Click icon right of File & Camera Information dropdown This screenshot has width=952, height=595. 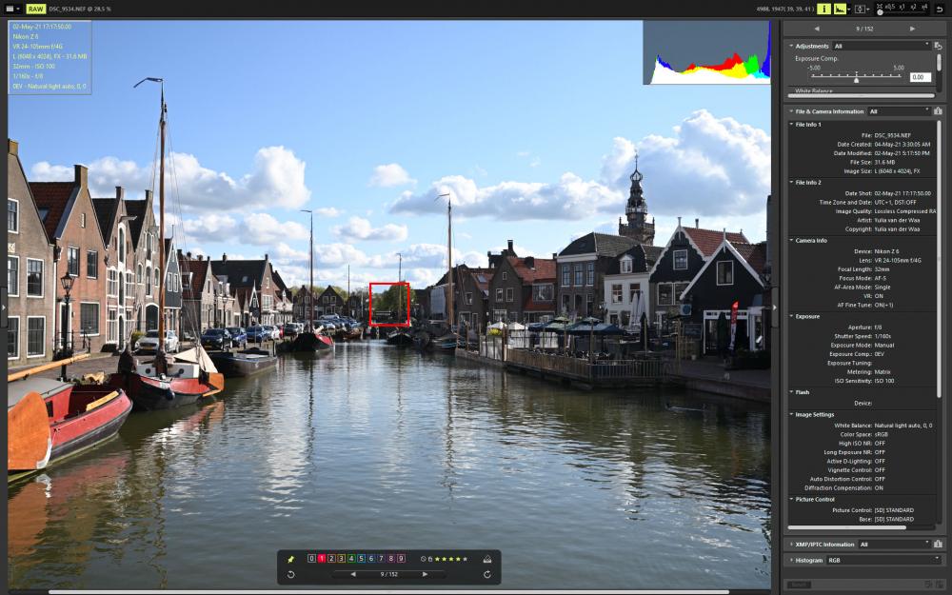point(938,111)
